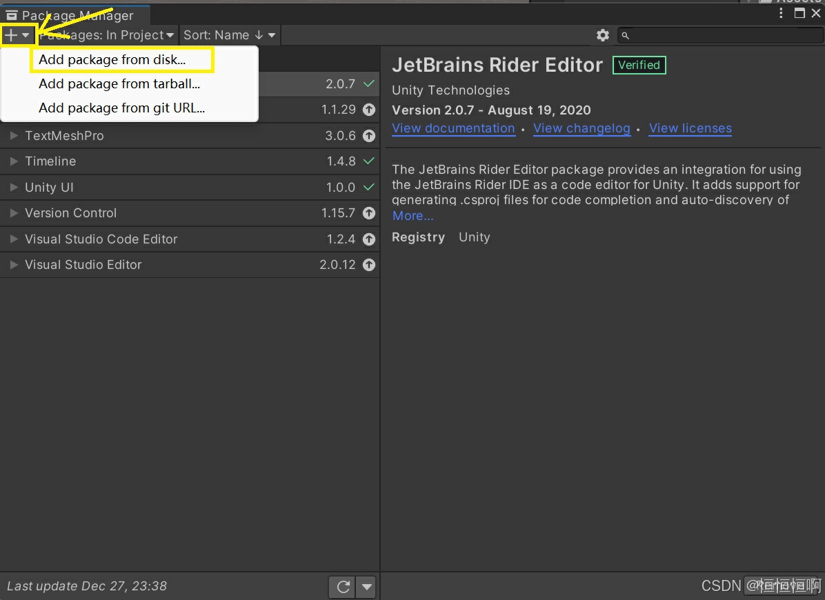Click the Version Control version 1.15.7 value

338,213
